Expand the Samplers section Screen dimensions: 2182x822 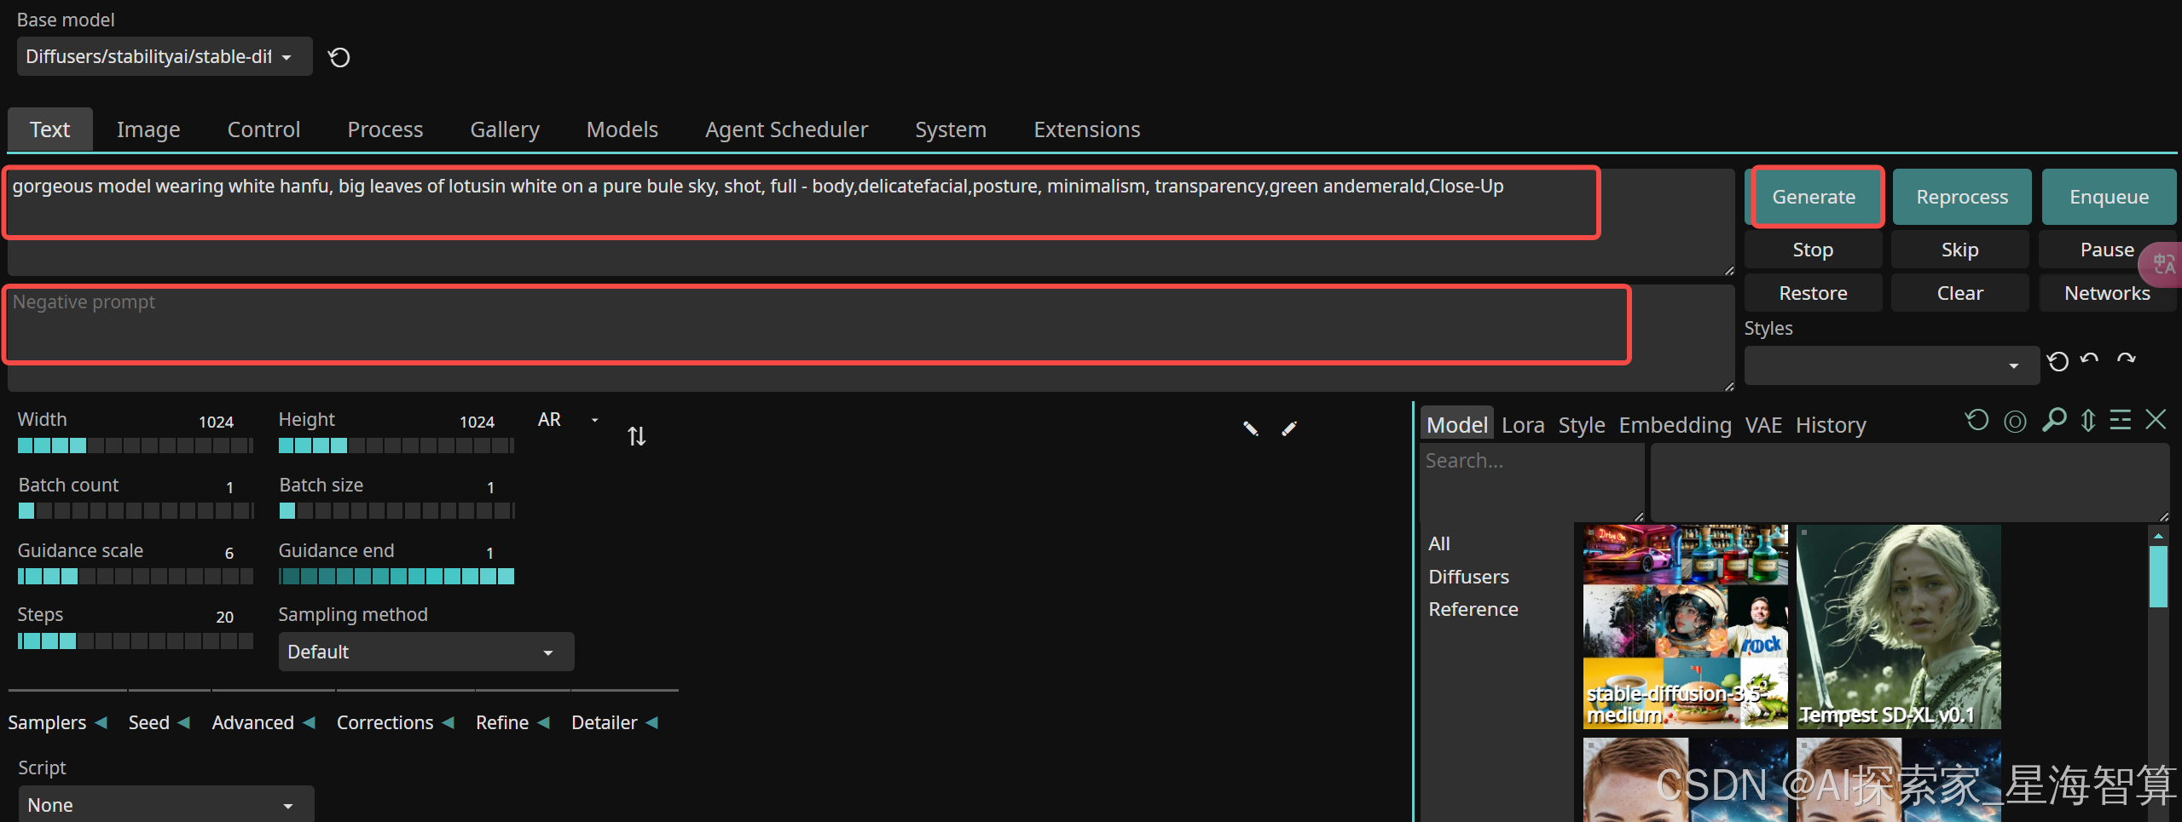58,722
